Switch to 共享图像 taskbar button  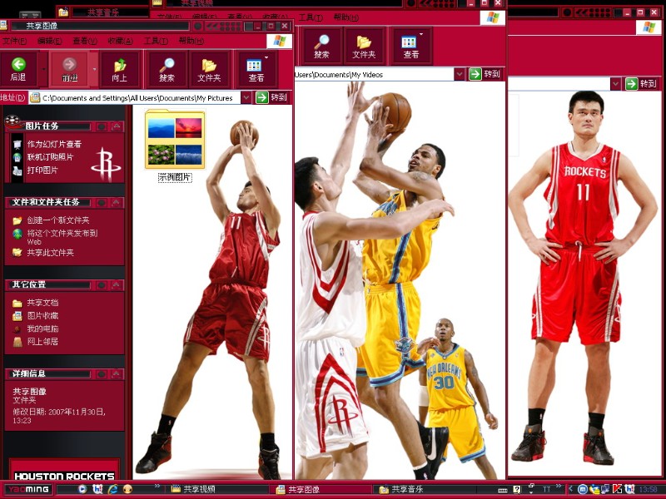tap(323, 490)
